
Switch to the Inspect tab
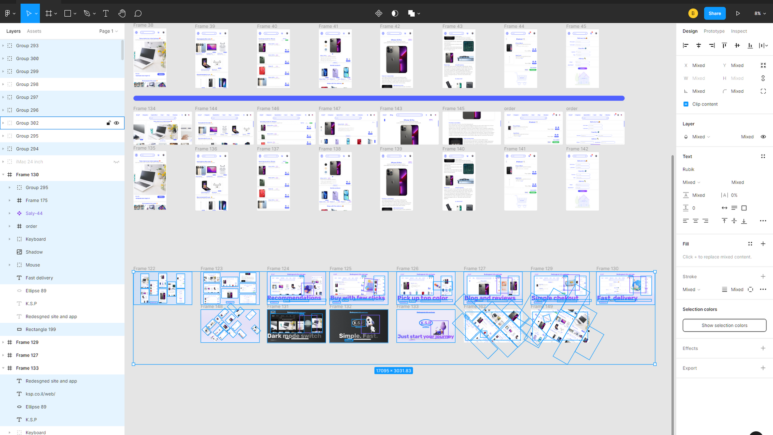coord(739,31)
